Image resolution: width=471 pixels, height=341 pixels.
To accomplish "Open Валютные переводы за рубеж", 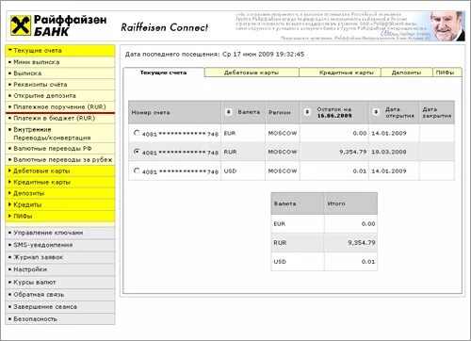I will click(60, 160).
